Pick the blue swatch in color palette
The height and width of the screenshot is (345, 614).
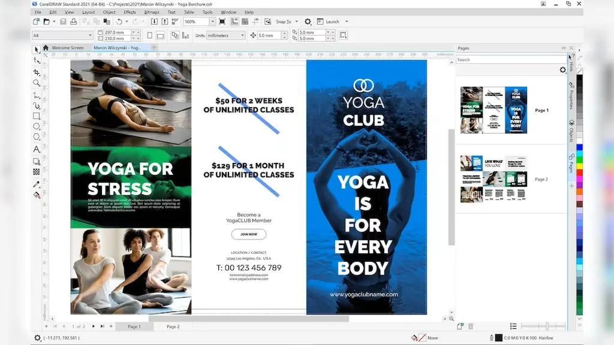click(579, 147)
